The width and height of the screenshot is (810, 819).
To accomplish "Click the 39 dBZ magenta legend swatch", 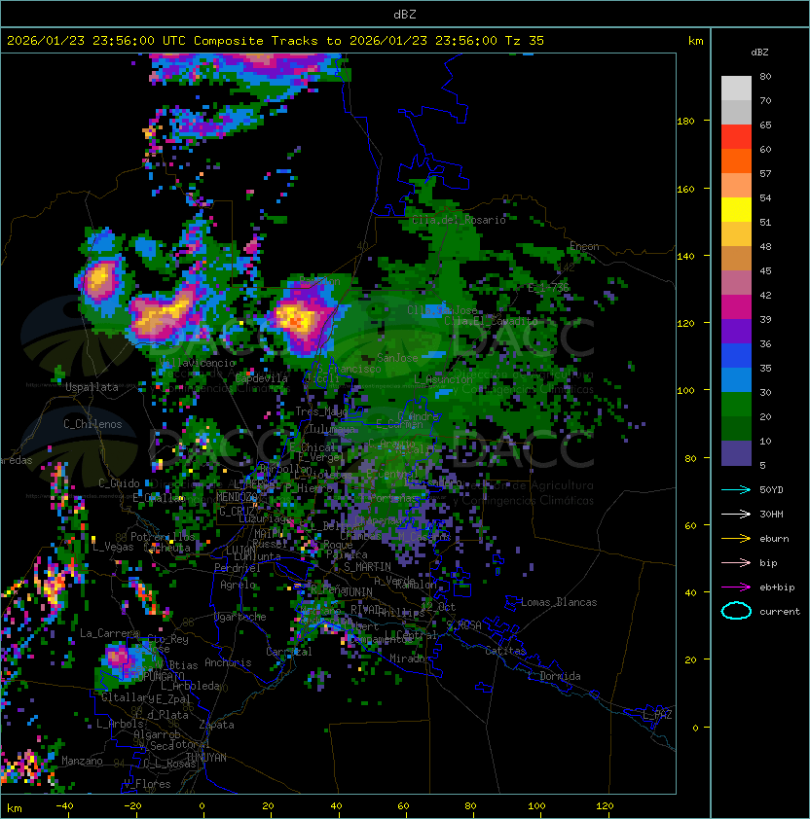I will pyautogui.click(x=736, y=307).
